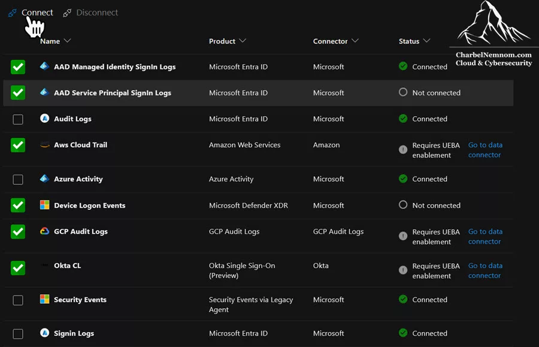Click the Product column header text
The image size is (539, 347).
pos(222,41)
